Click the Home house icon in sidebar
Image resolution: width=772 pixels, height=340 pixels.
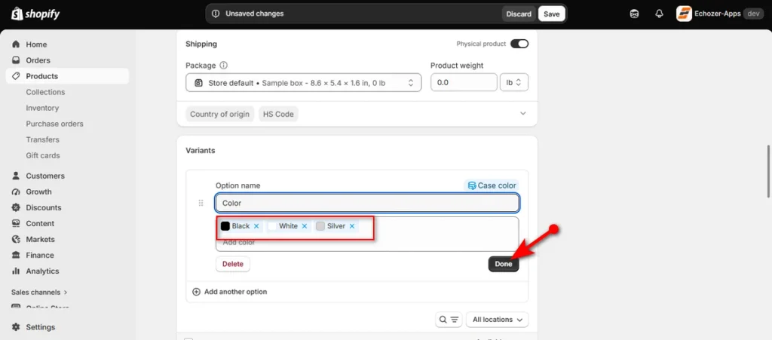(x=17, y=44)
